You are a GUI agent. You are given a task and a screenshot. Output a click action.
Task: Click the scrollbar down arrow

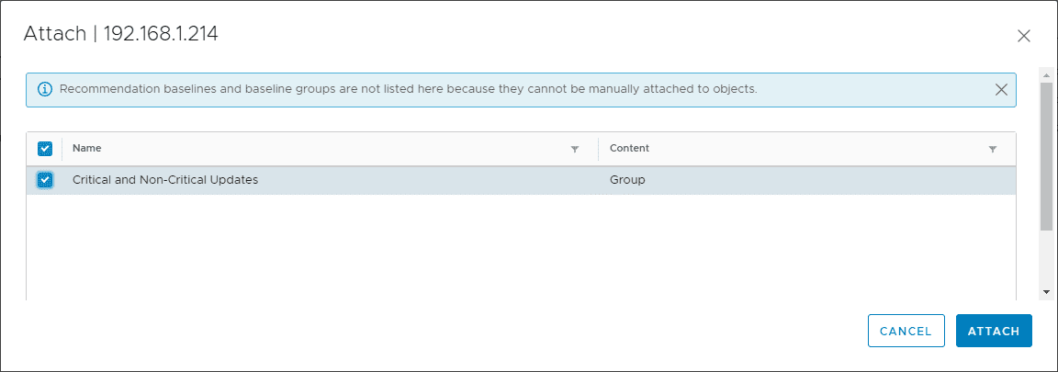pyautogui.click(x=1046, y=291)
